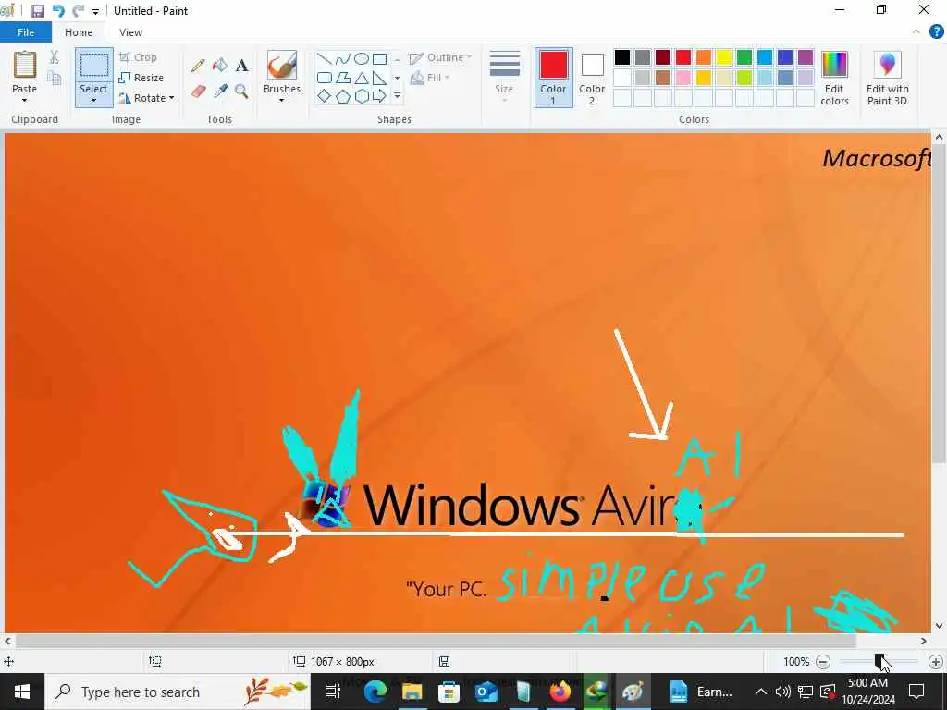947x710 pixels.
Task: Open the shape Fill dropdown
Action: pos(430,78)
